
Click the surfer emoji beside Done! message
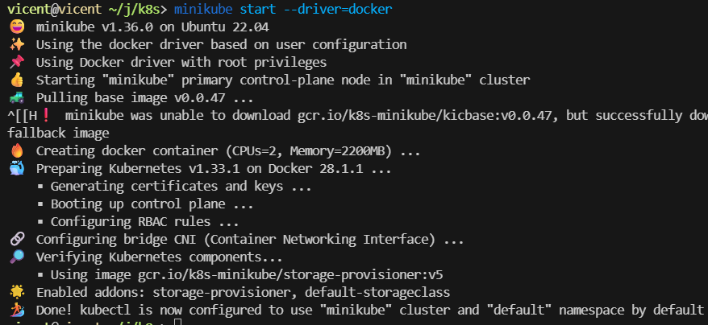coord(17,310)
